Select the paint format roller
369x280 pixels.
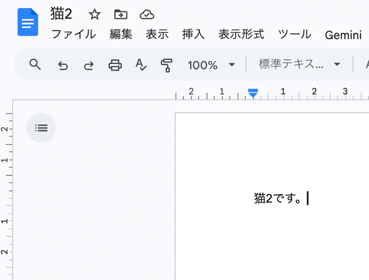click(x=167, y=65)
